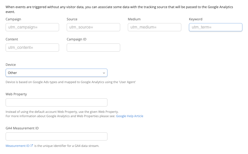The image size is (248, 154).
Task: Click the Keyword field label
Action: [196, 19]
